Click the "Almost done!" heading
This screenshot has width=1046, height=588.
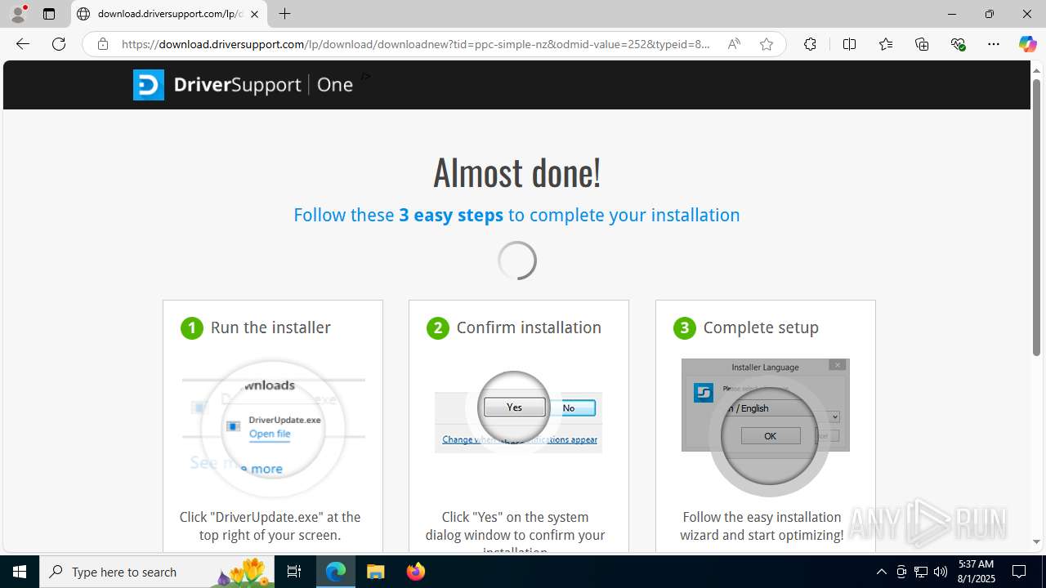coord(517,172)
